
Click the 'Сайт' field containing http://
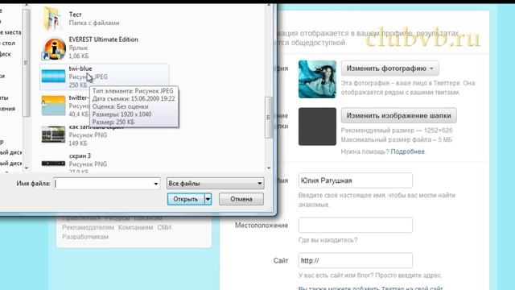pos(356,260)
